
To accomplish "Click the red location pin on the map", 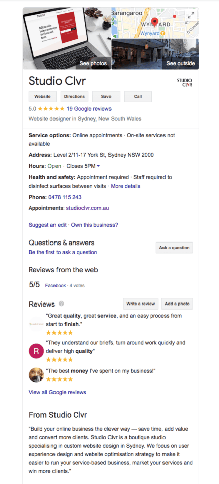I will [x=156, y=23].
